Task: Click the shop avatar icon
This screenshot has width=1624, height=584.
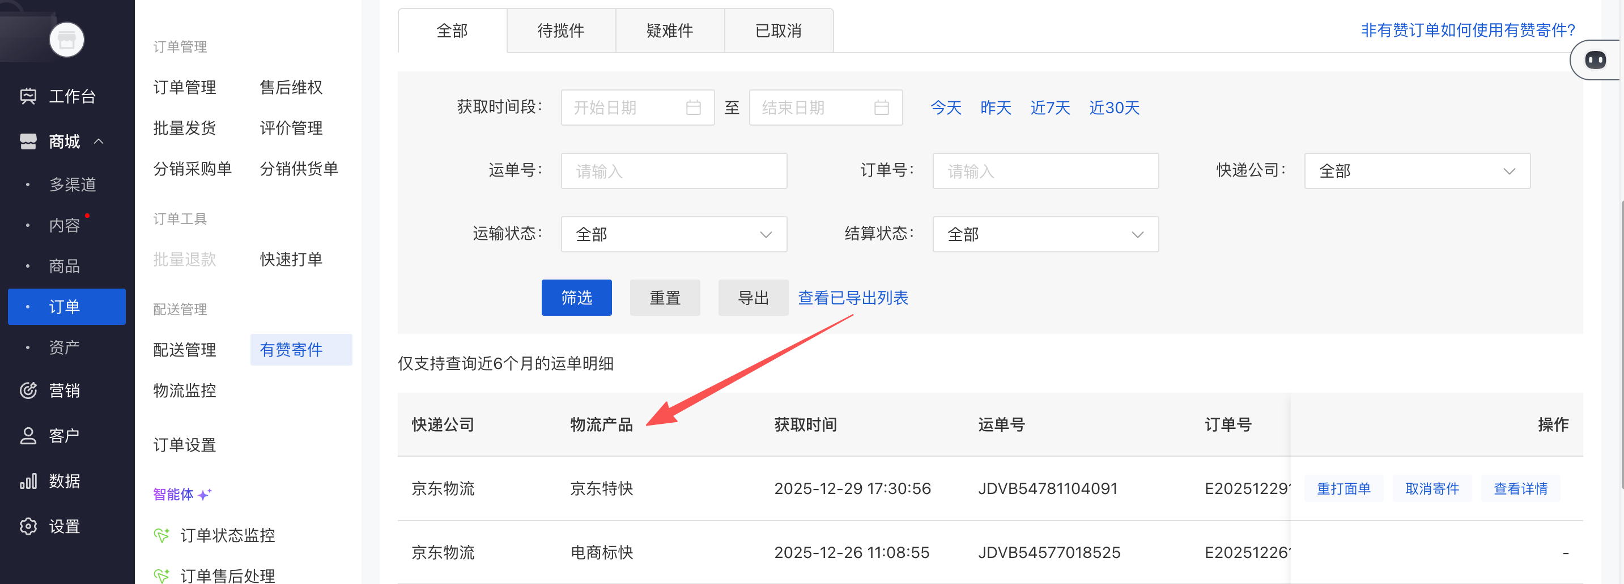Action: 67,40
